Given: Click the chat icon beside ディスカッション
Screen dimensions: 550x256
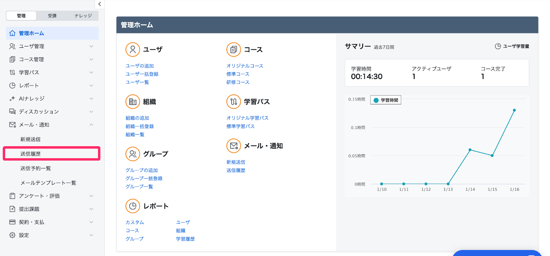Looking at the screenshot, I should [12, 112].
